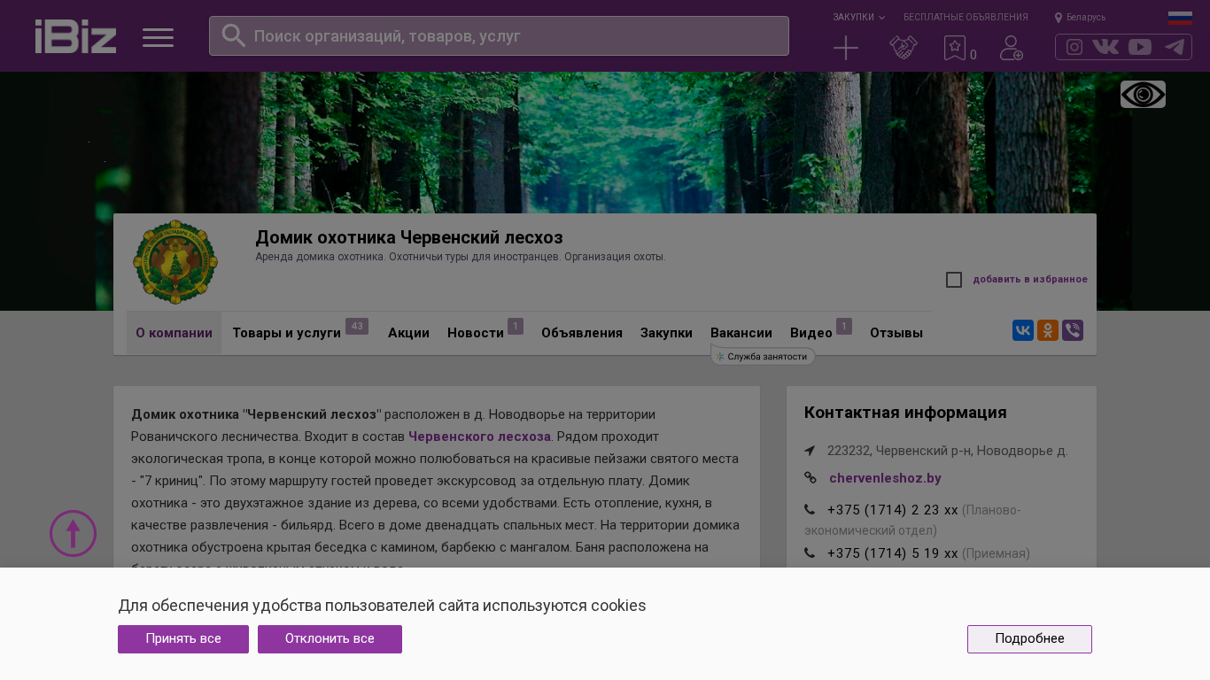This screenshot has height=680, width=1210.
Task: Open iBiz VK page in header
Action: coord(1105,47)
